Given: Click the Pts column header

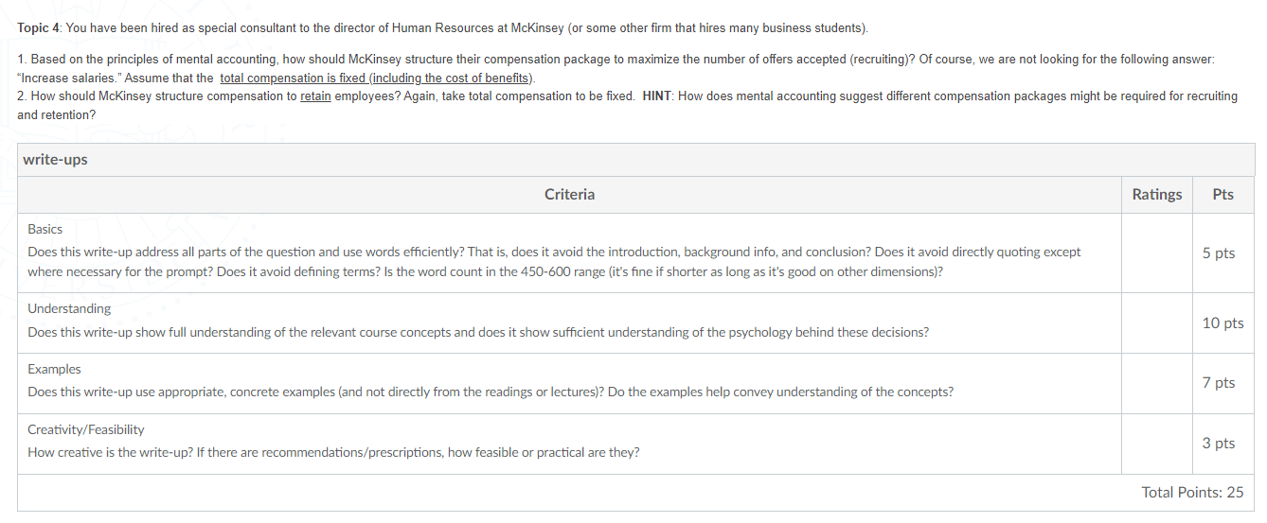Looking at the screenshot, I should coord(1223,194).
